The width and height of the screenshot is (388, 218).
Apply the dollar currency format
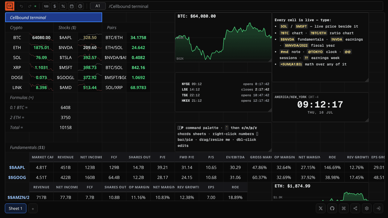(55, 6)
